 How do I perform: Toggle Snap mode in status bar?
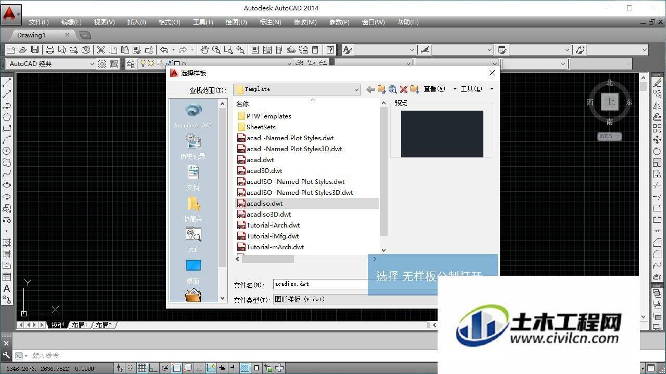pos(131,368)
